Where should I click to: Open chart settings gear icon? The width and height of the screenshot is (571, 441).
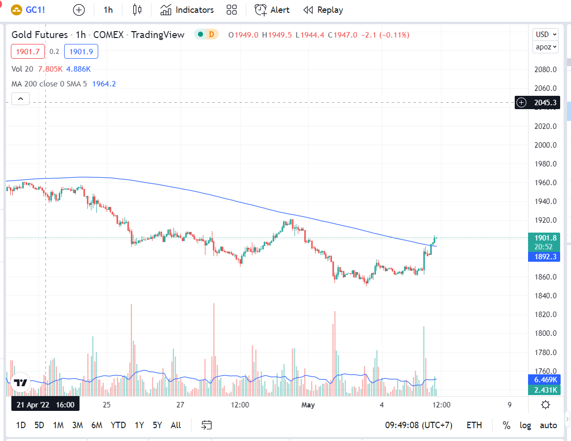pos(545,404)
